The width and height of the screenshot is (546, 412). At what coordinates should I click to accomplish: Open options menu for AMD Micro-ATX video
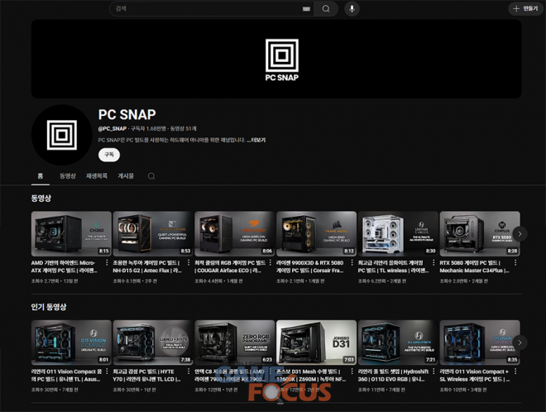point(107,263)
